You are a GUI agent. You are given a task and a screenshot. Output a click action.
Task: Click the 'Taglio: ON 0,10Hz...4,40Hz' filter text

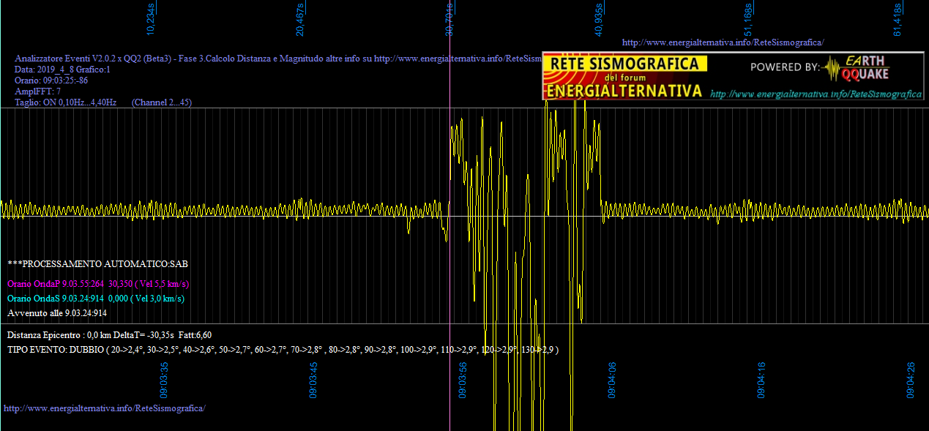pyautogui.click(x=66, y=102)
